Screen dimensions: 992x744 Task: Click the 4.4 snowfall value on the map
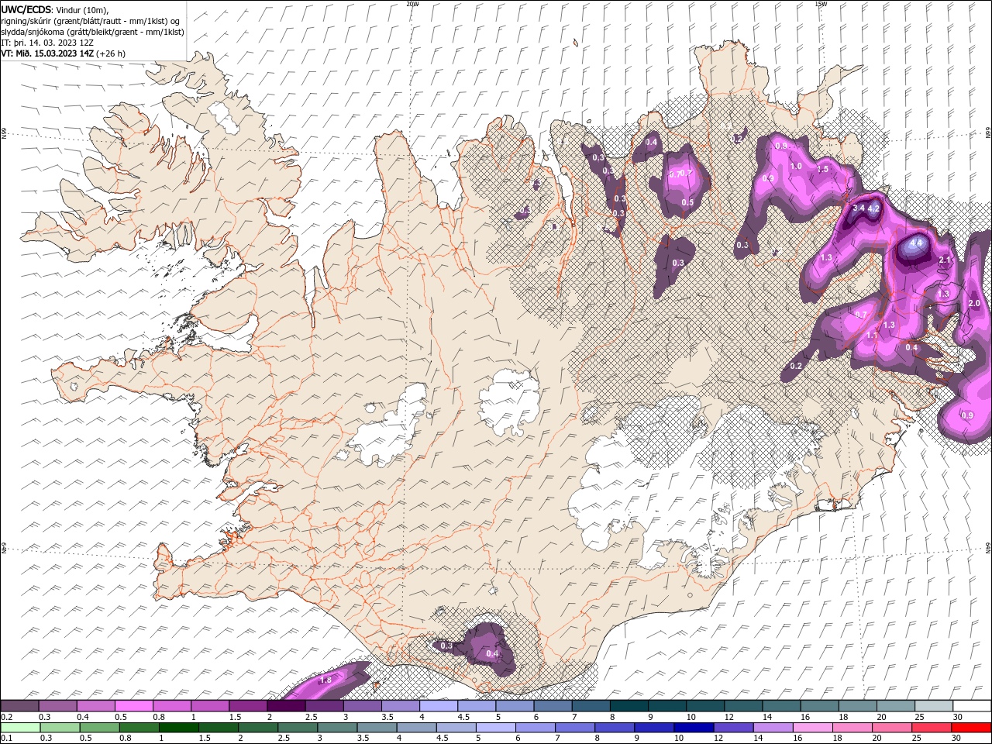915,243
